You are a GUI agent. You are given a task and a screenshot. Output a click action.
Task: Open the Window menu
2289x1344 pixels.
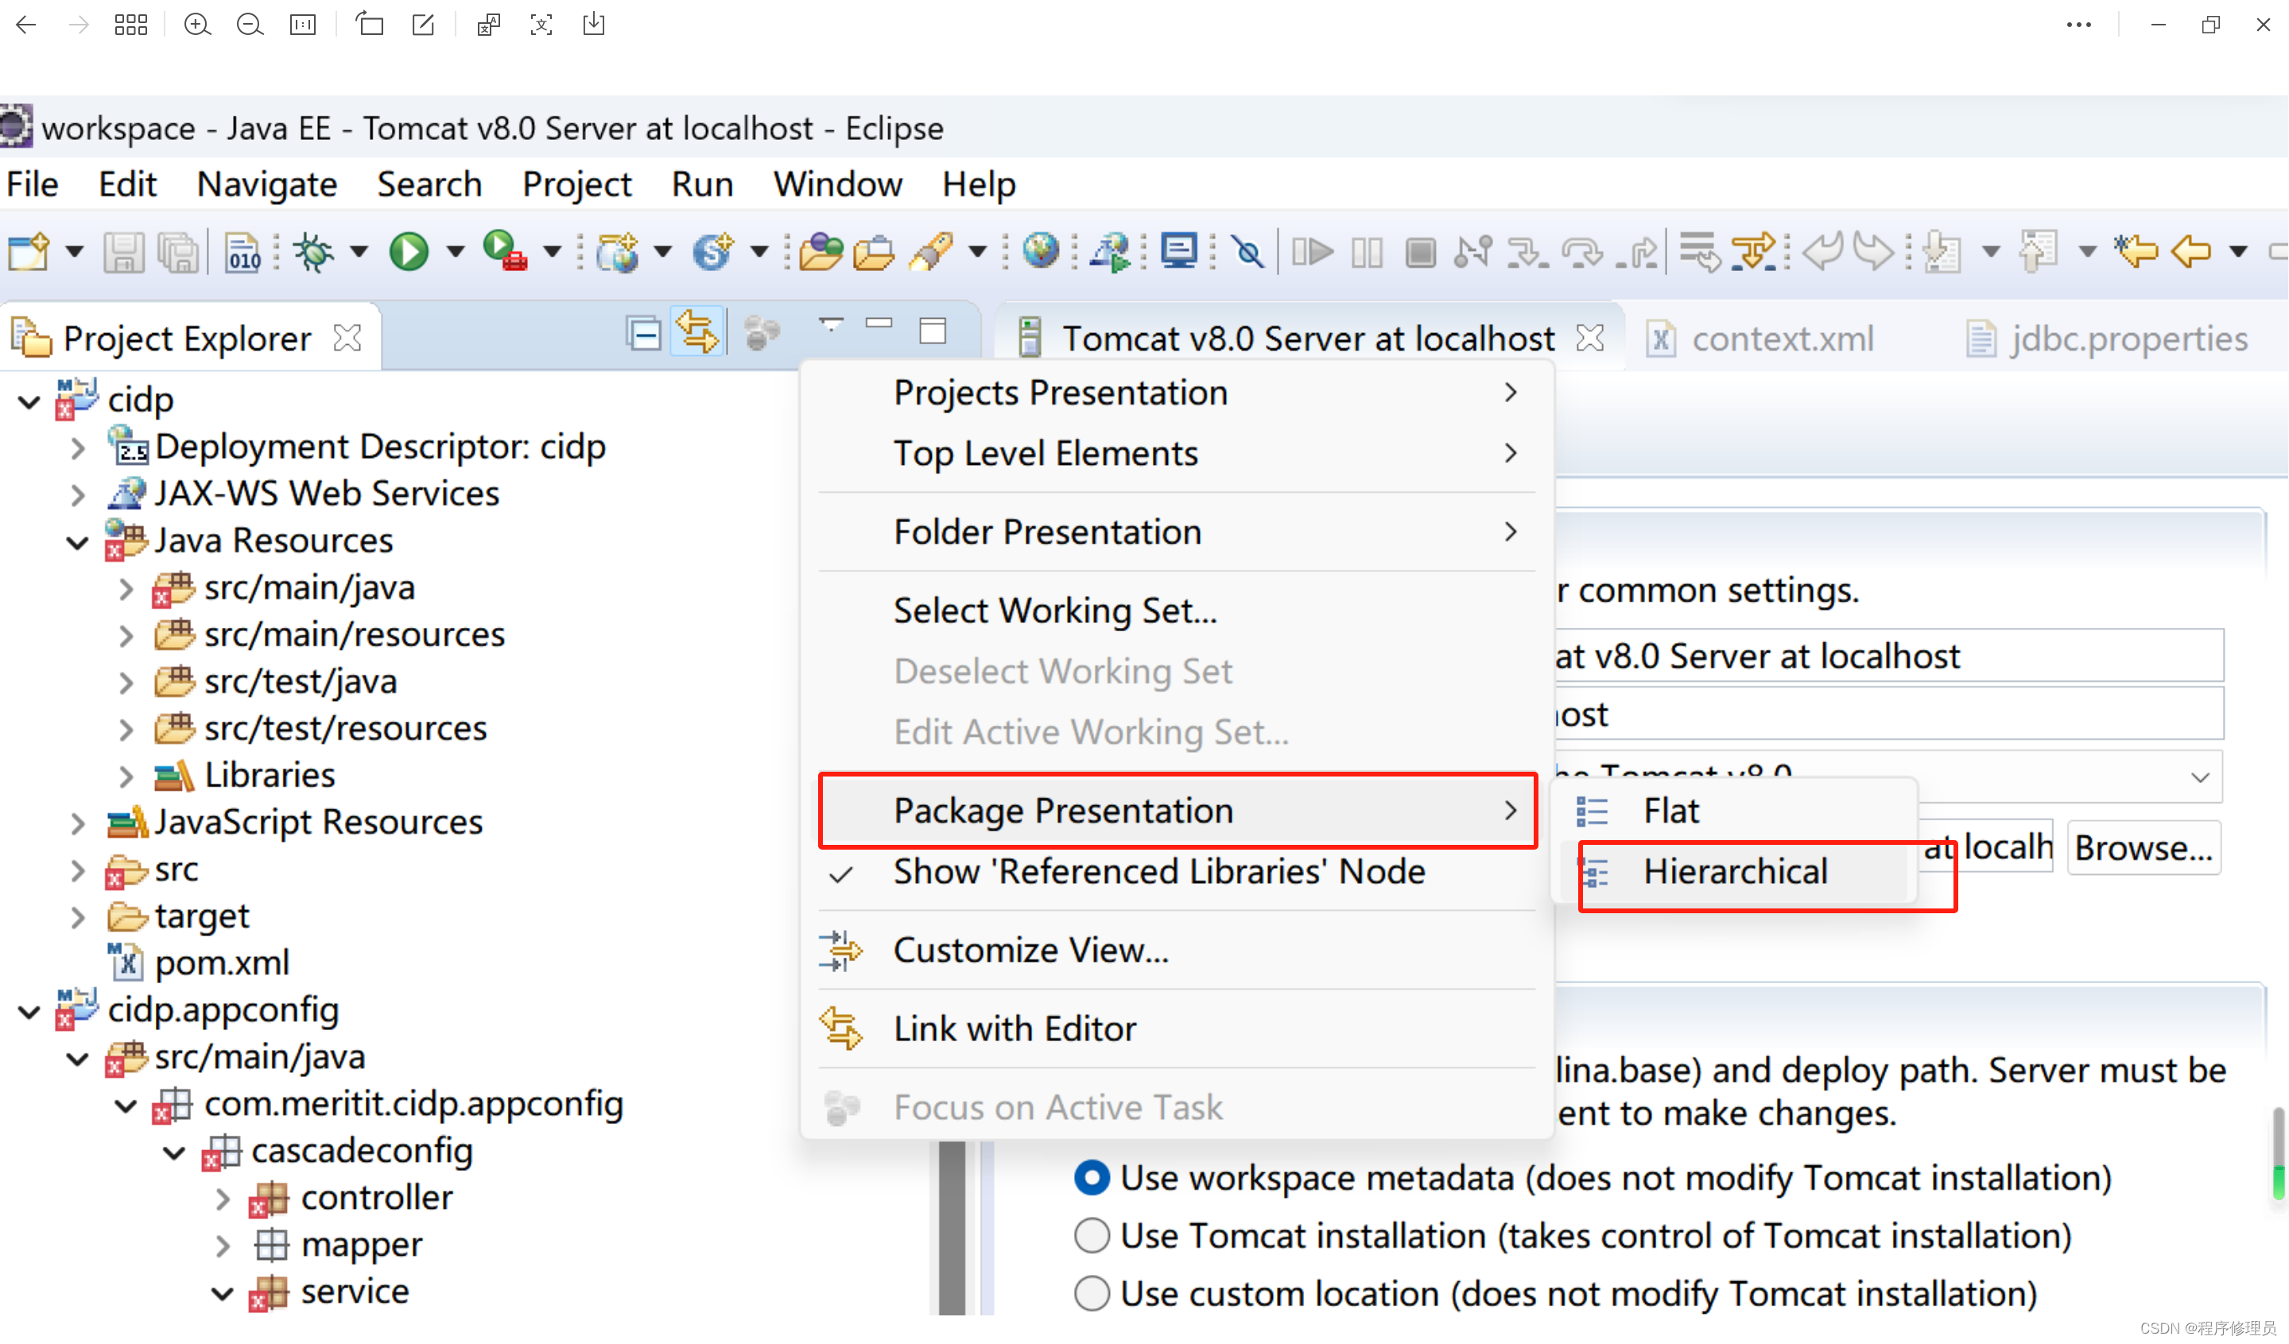pyautogui.click(x=838, y=184)
